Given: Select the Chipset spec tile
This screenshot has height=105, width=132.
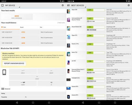Looking at the screenshot, I should [x=37, y=77].
